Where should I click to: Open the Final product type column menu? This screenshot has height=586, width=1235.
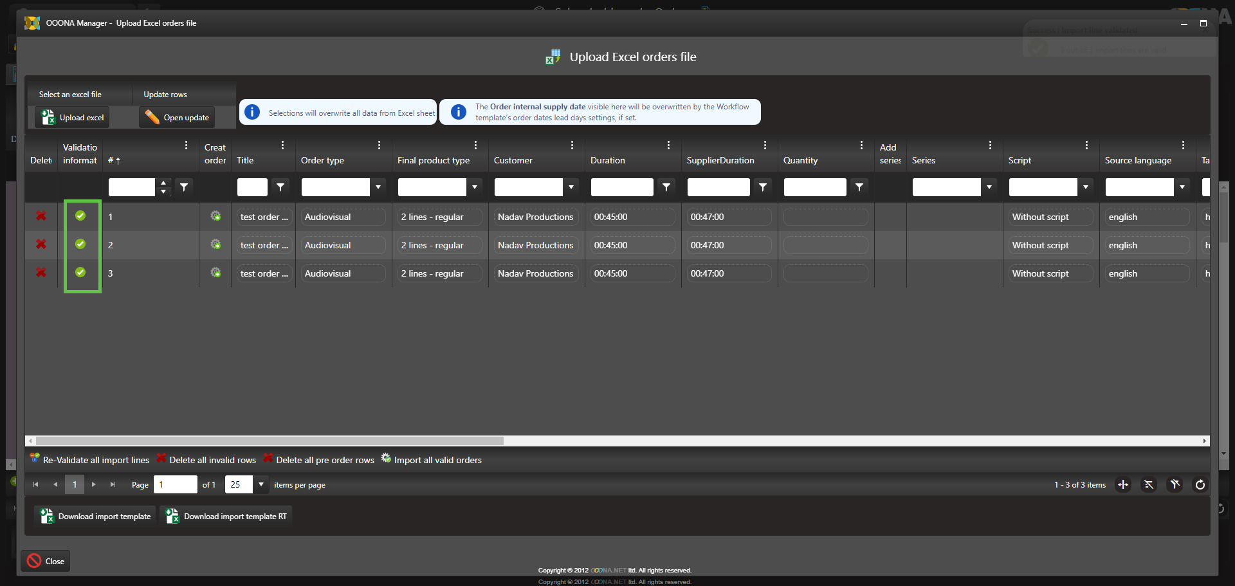pyautogui.click(x=475, y=145)
